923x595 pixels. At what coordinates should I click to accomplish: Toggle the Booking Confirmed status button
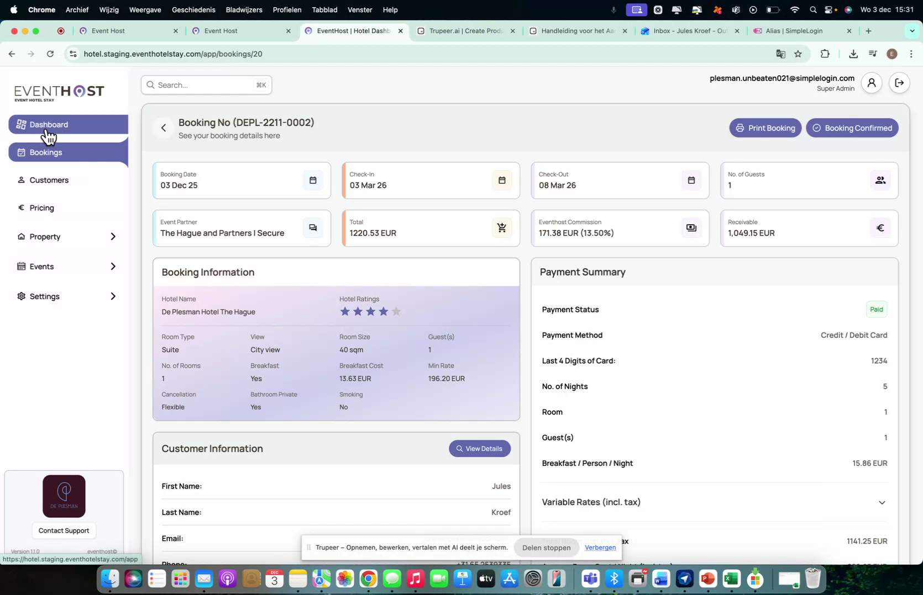tap(852, 127)
